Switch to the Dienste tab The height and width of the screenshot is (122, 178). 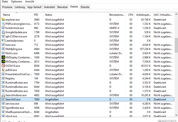coord(85,7)
